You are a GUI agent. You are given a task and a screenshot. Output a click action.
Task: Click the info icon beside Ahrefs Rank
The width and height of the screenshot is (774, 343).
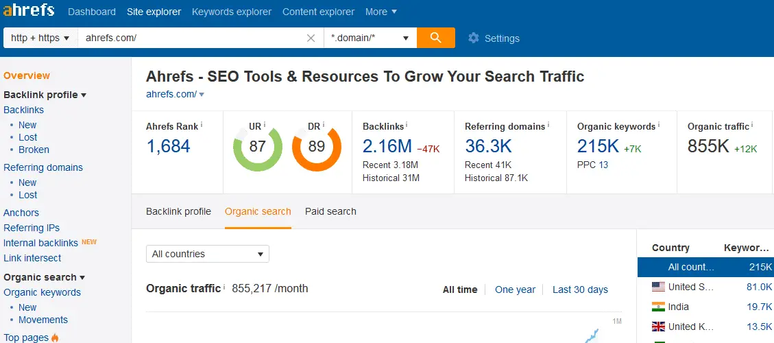202,125
